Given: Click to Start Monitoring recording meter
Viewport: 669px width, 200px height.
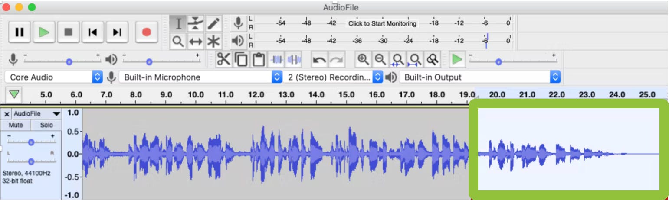Looking at the screenshot, I should coord(382,24).
